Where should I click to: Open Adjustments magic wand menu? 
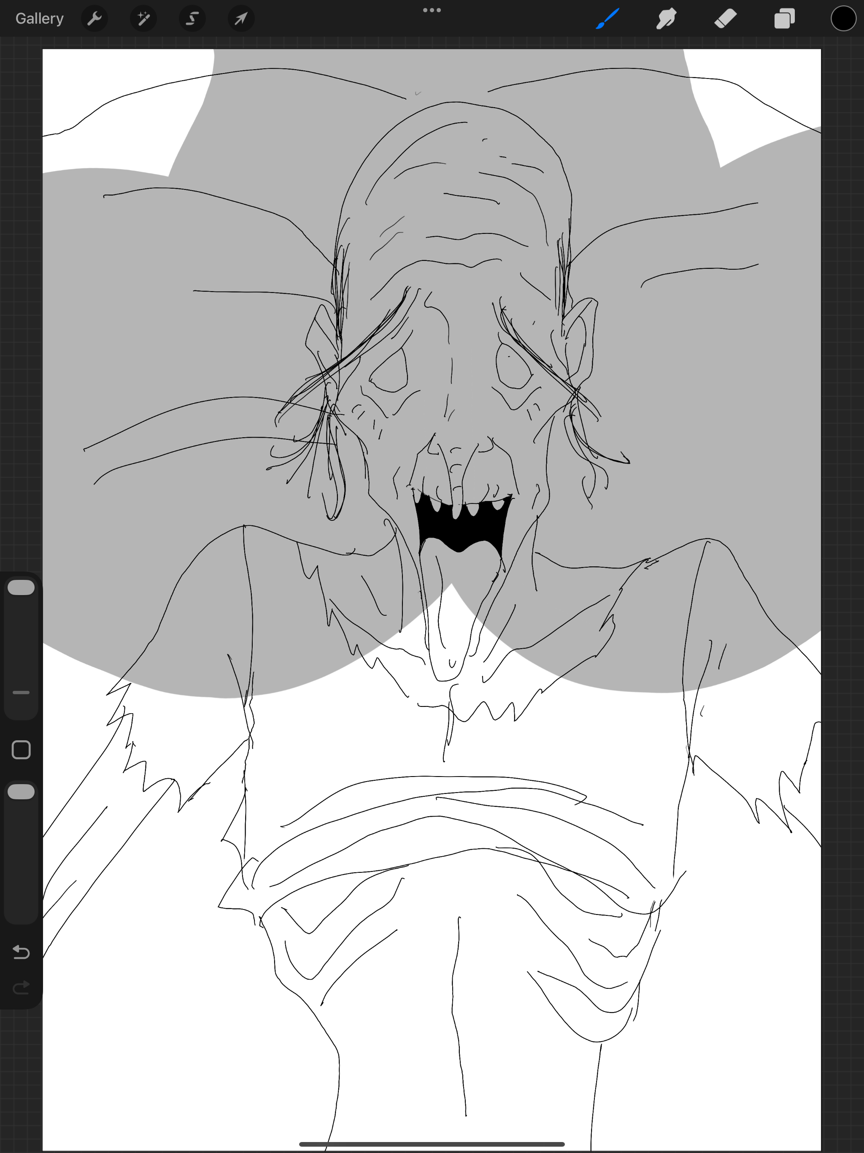click(143, 19)
